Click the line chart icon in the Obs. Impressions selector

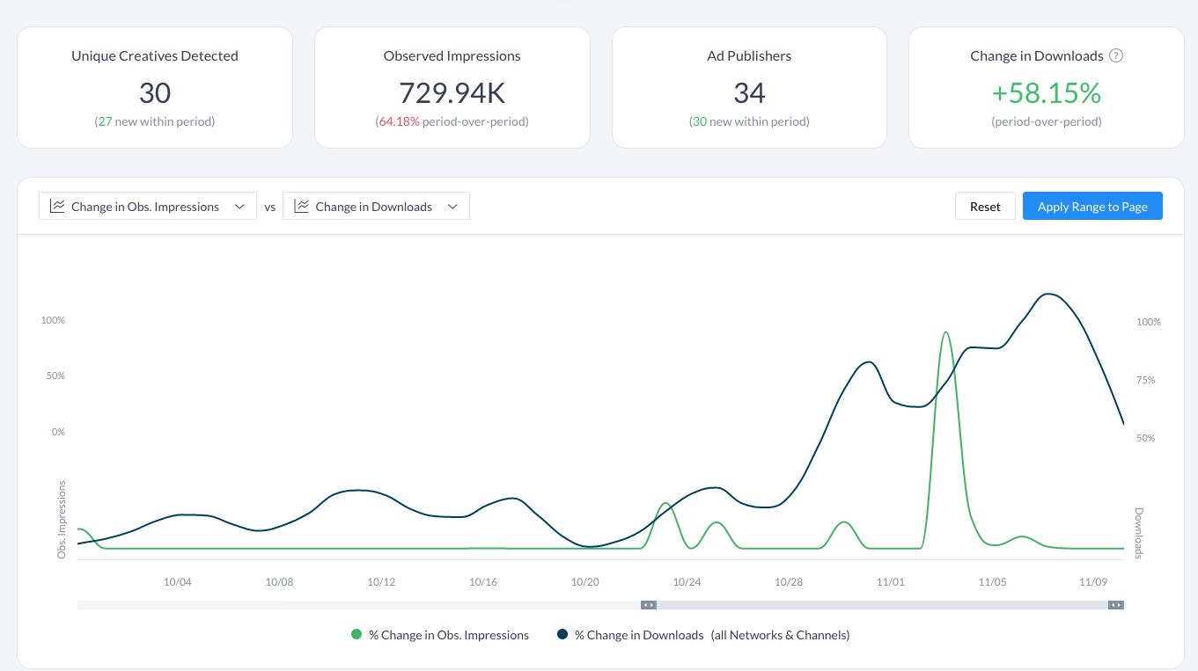(x=57, y=207)
